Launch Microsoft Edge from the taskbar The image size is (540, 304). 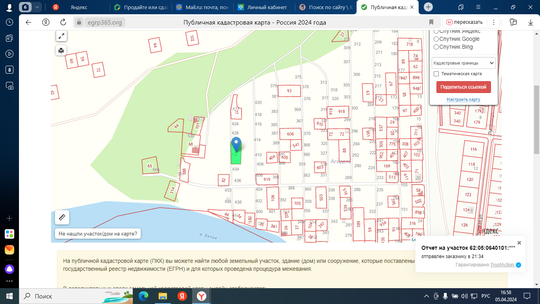pyautogui.click(x=143, y=296)
